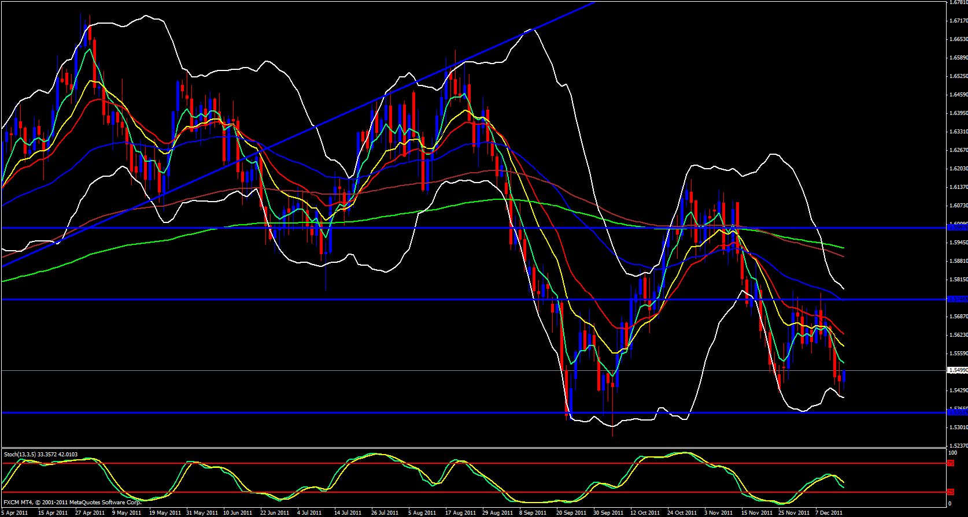
Task: Click the 20 Sep 2011 date marker
Action: tap(571, 512)
